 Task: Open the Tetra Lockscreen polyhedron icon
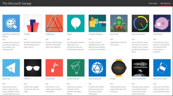[x=97, y=68]
